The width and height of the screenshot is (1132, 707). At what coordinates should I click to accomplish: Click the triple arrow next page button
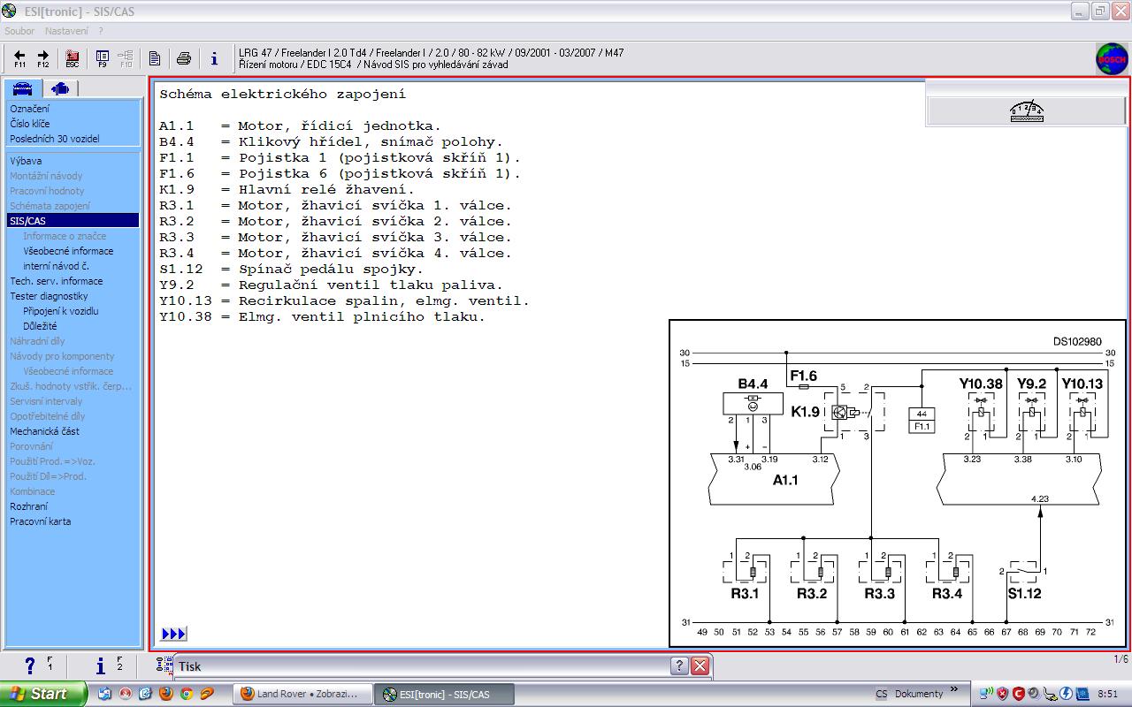coord(173,634)
